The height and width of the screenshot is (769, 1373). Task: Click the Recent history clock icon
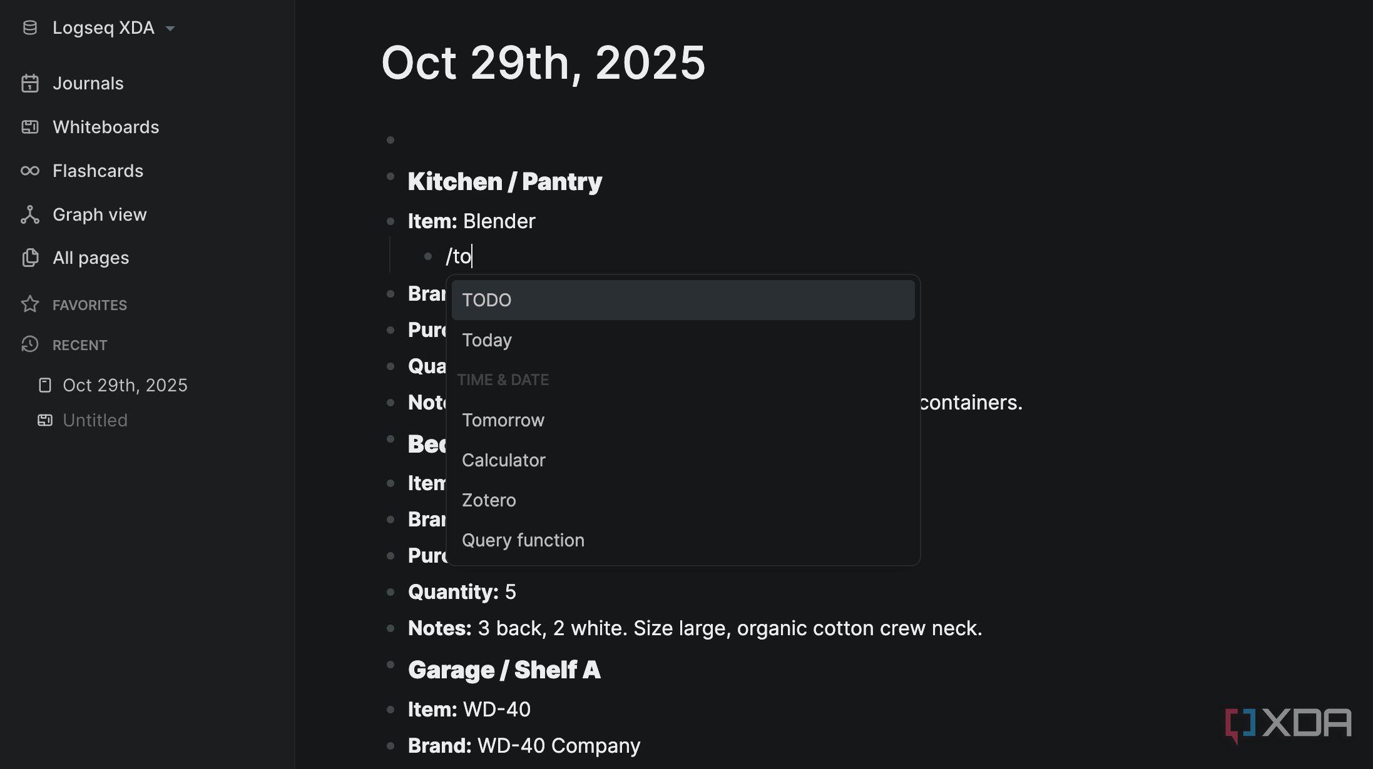29,344
